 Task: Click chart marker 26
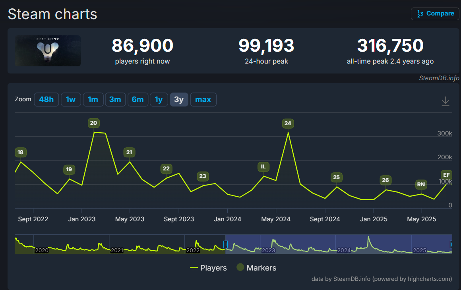385,180
